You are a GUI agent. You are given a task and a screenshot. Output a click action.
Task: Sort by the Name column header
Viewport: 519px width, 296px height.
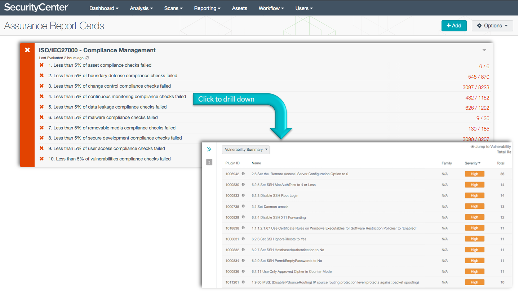(256, 163)
